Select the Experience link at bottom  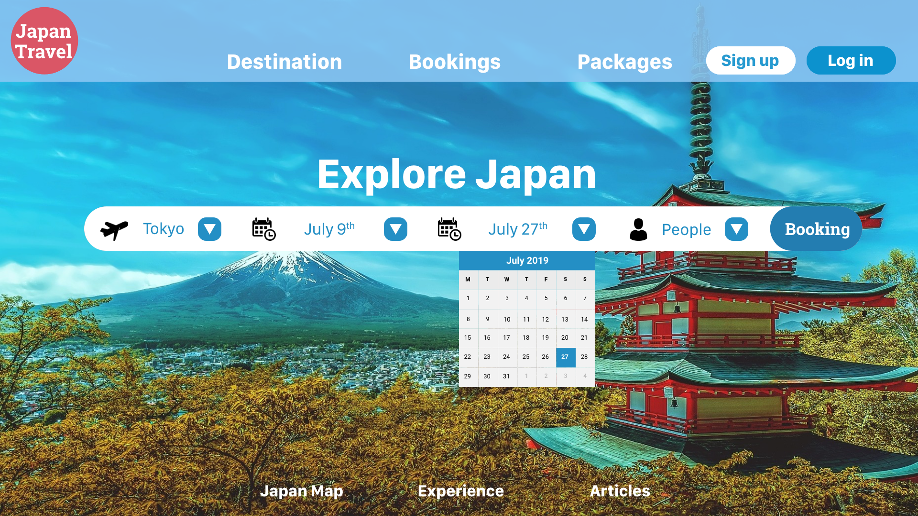(461, 491)
